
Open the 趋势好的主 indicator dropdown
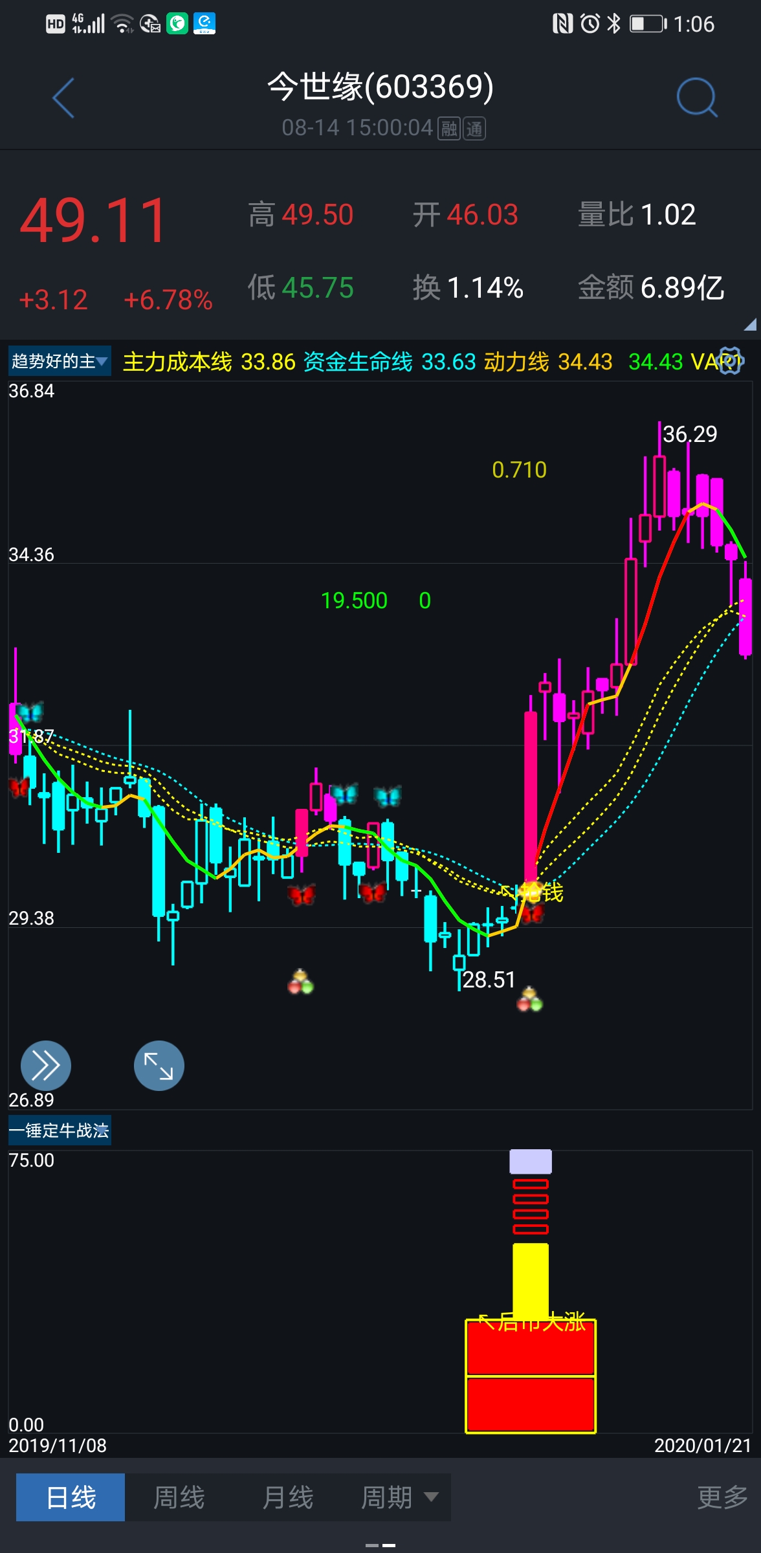[x=60, y=361]
